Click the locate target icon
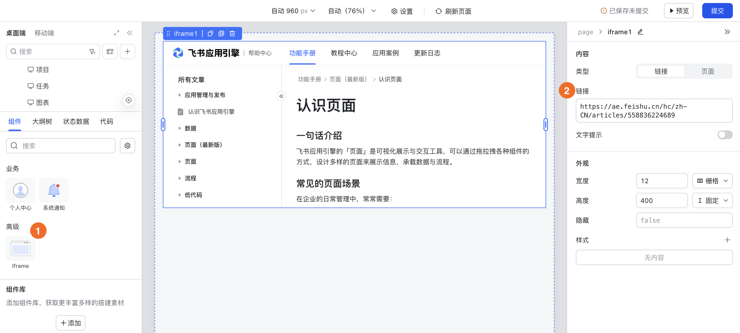The width and height of the screenshot is (740, 333). 128,100
